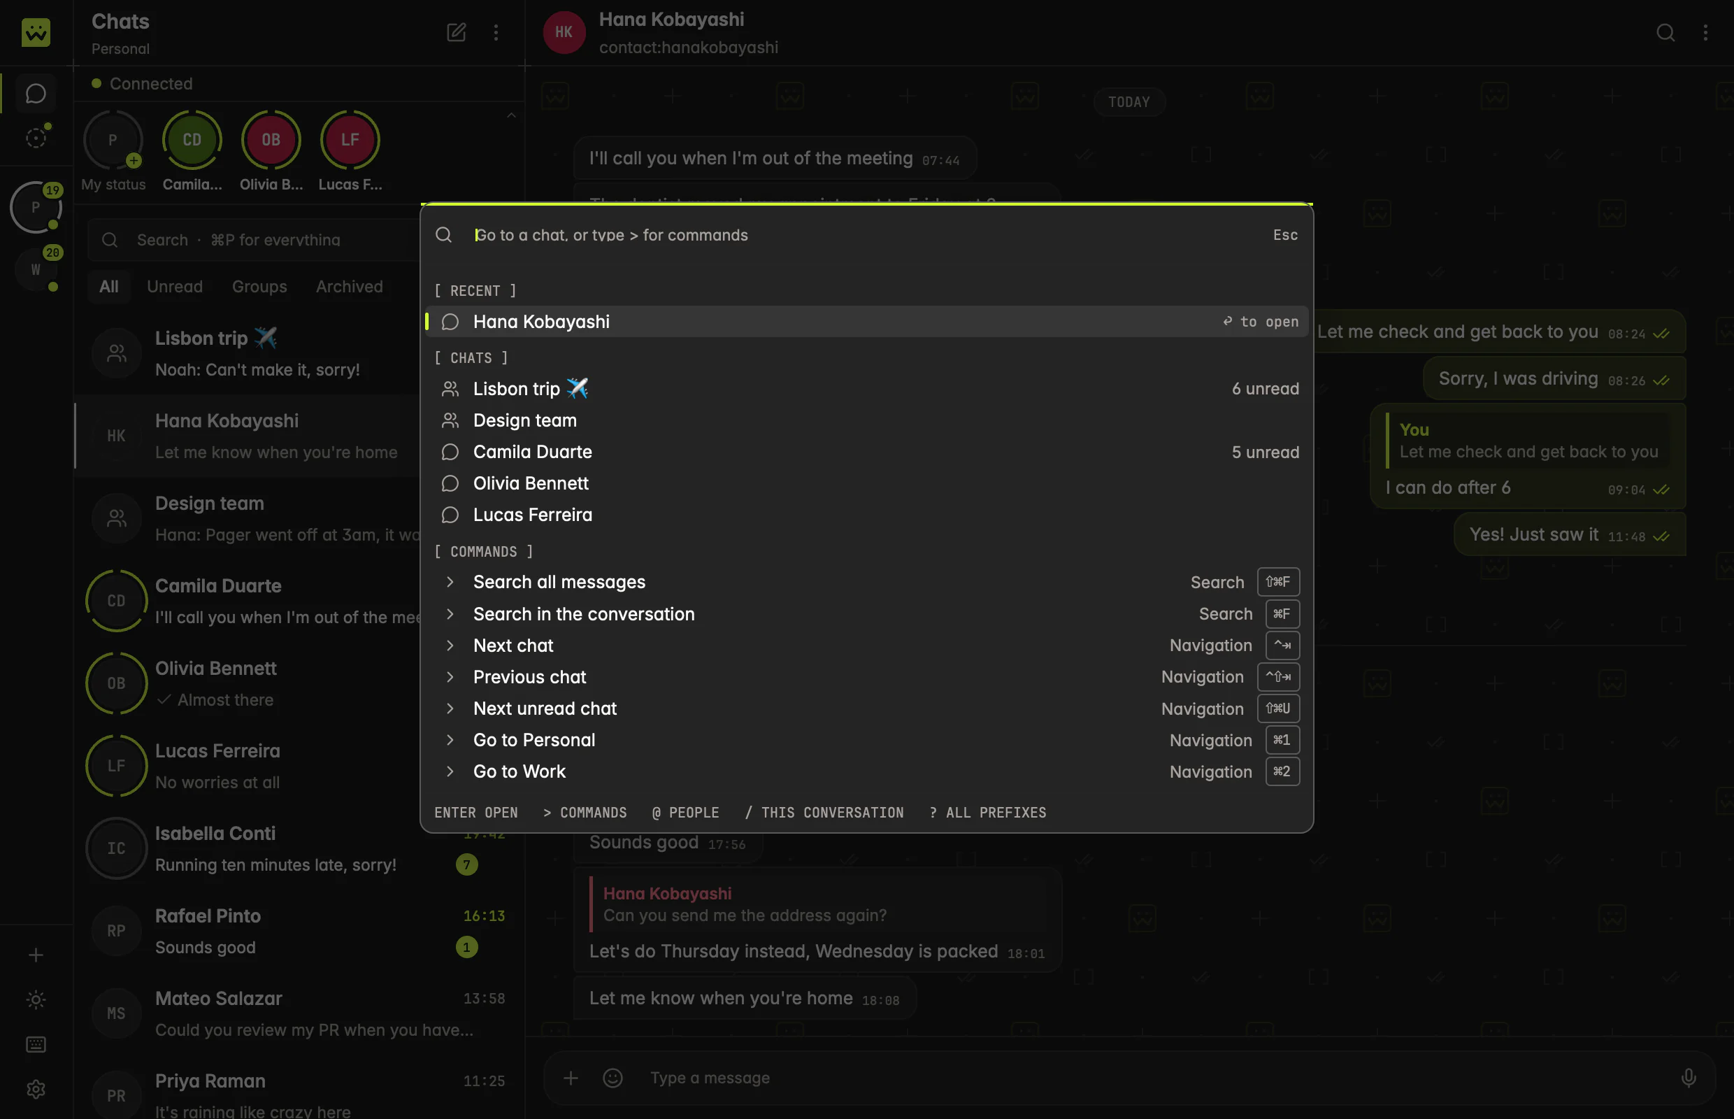
Task: Switch to the Unread filter tab
Action: 174,286
